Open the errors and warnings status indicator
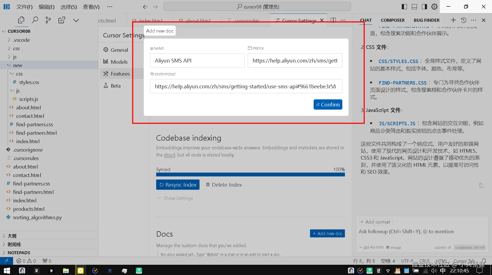492x275 pixels. click(x=26, y=261)
